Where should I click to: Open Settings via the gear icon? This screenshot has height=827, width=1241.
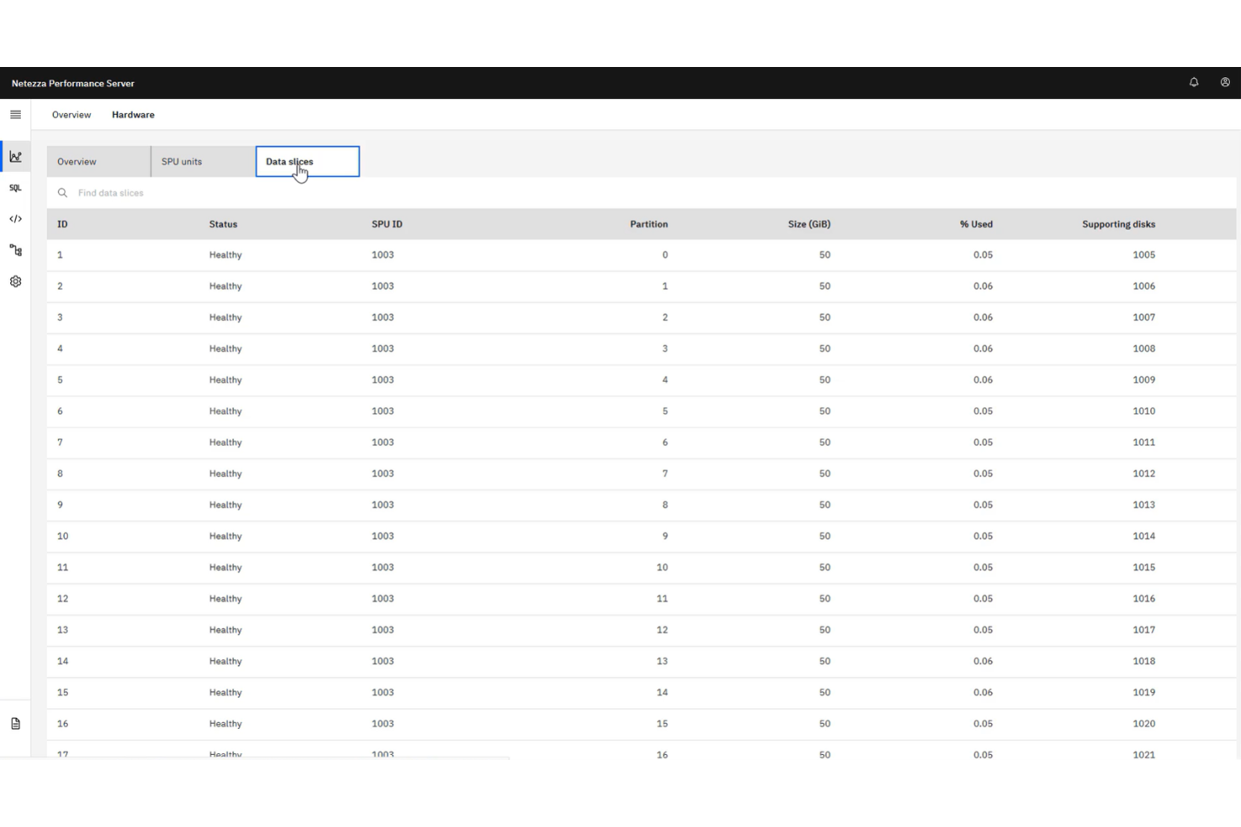(15, 282)
